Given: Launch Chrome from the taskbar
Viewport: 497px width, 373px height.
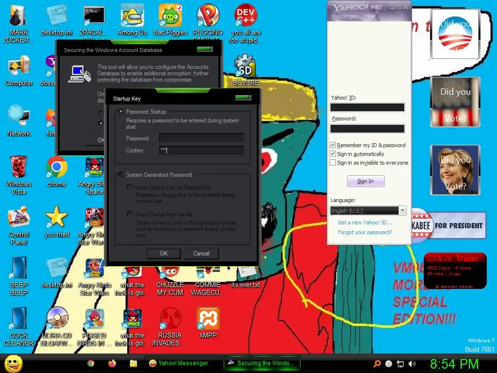Looking at the screenshot, I should 91,363.
